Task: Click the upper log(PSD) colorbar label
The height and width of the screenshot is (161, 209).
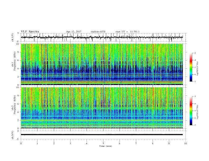Action: tap(198, 69)
